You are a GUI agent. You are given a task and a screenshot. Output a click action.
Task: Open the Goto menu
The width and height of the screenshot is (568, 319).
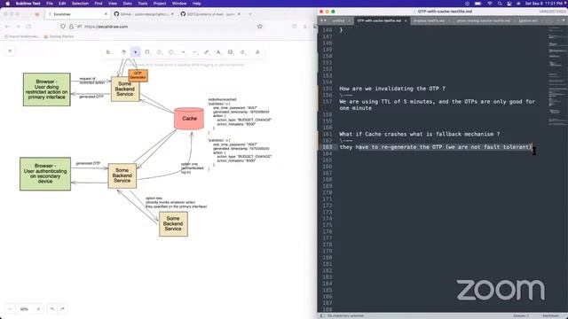128,4
